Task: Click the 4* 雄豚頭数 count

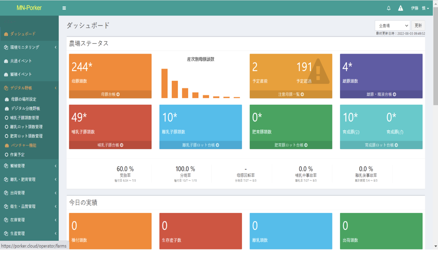Action: tap(347, 67)
